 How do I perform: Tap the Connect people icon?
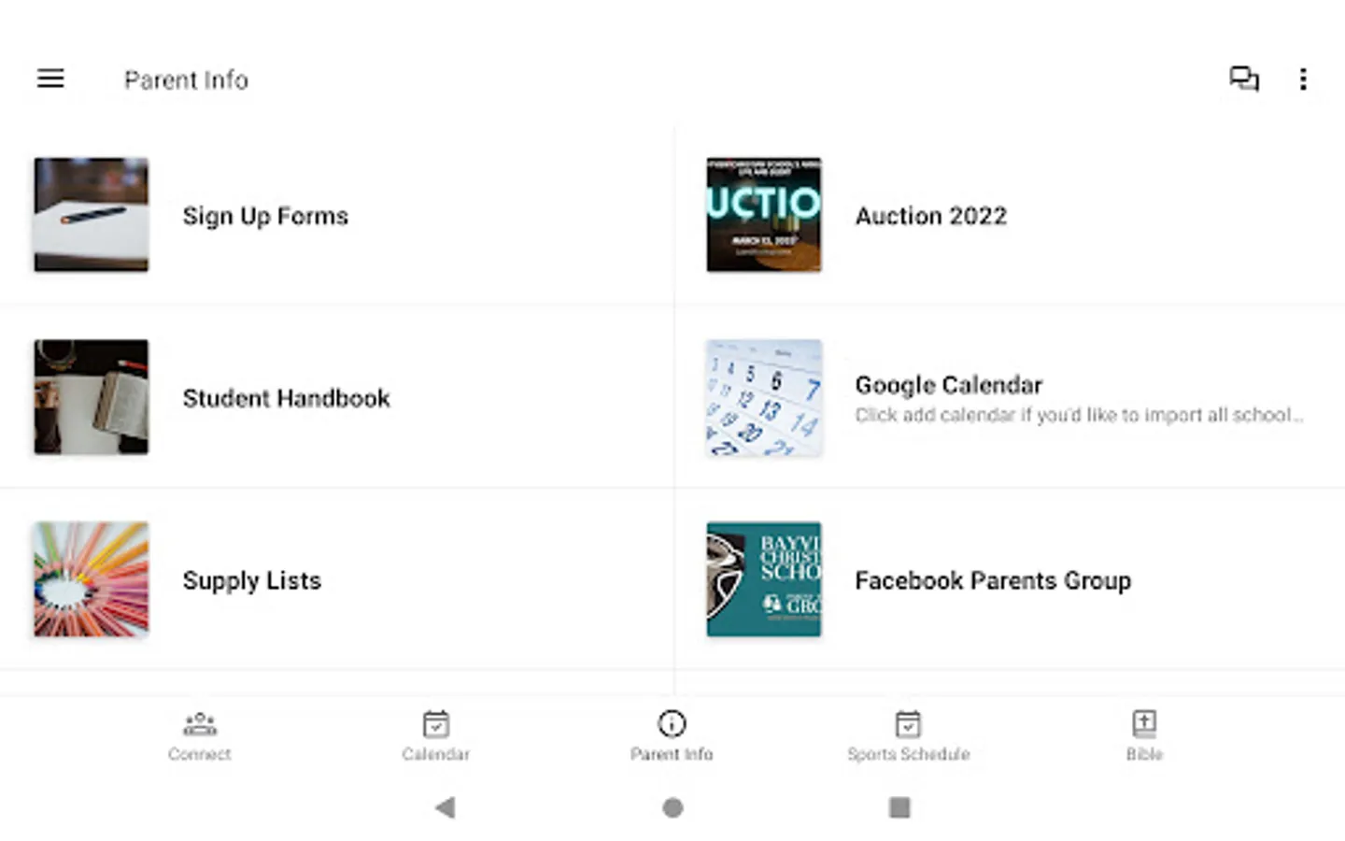click(x=200, y=724)
